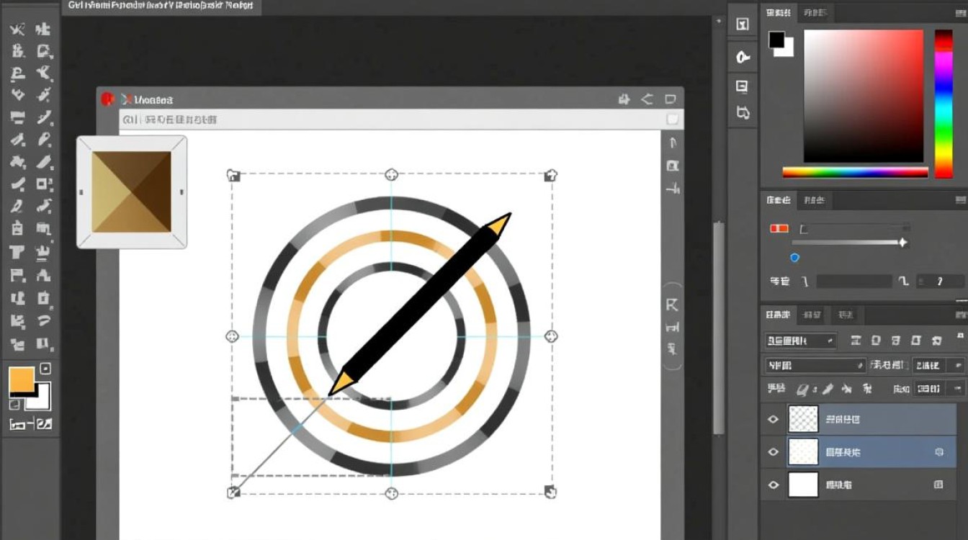
Task: Select the topmost layer's checkered thumbnail
Action: click(x=803, y=419)
